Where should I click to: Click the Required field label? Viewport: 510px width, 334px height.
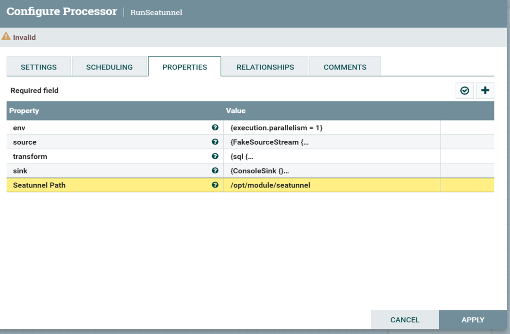coord(34,91)
